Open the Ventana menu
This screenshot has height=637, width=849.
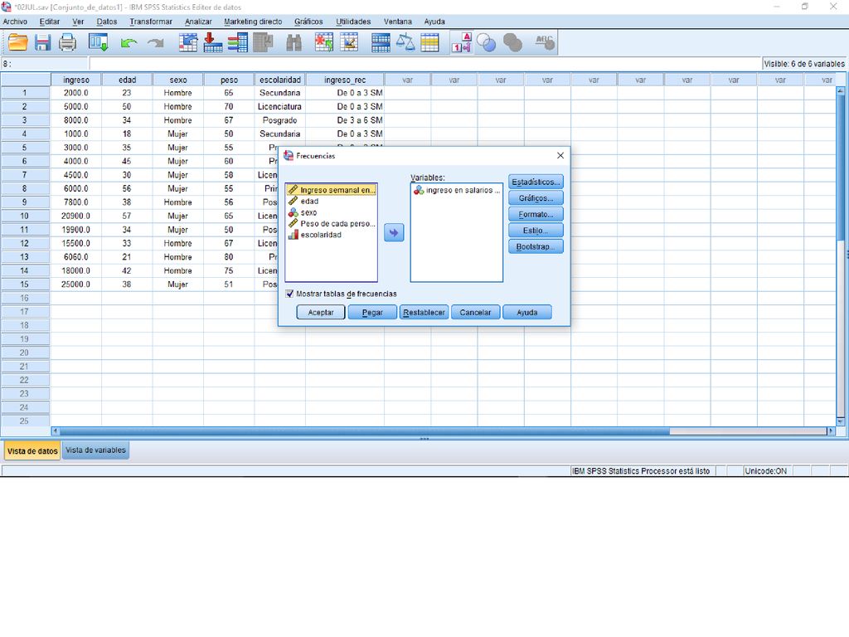tap(397, 22)
